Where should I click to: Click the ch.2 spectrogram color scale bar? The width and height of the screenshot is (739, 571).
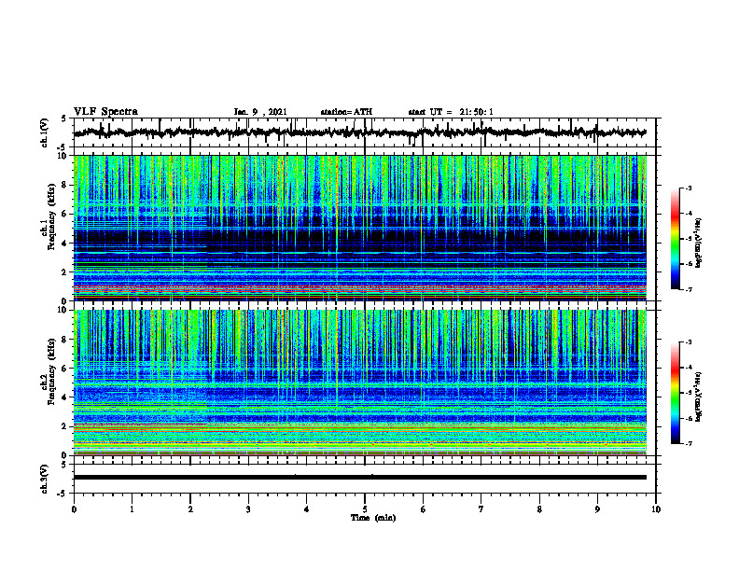coord(676,393)
